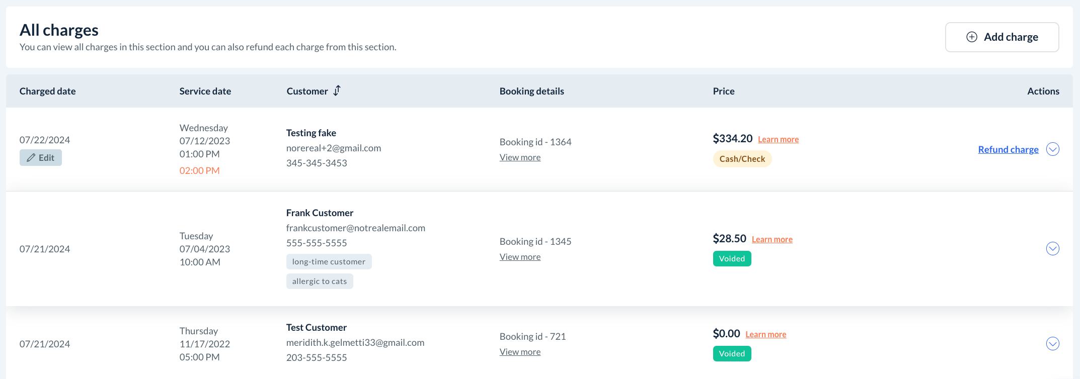Click Learn more next to $334.20
Viewport: 1080px width, 379px height.
click(x=778, y=140)
